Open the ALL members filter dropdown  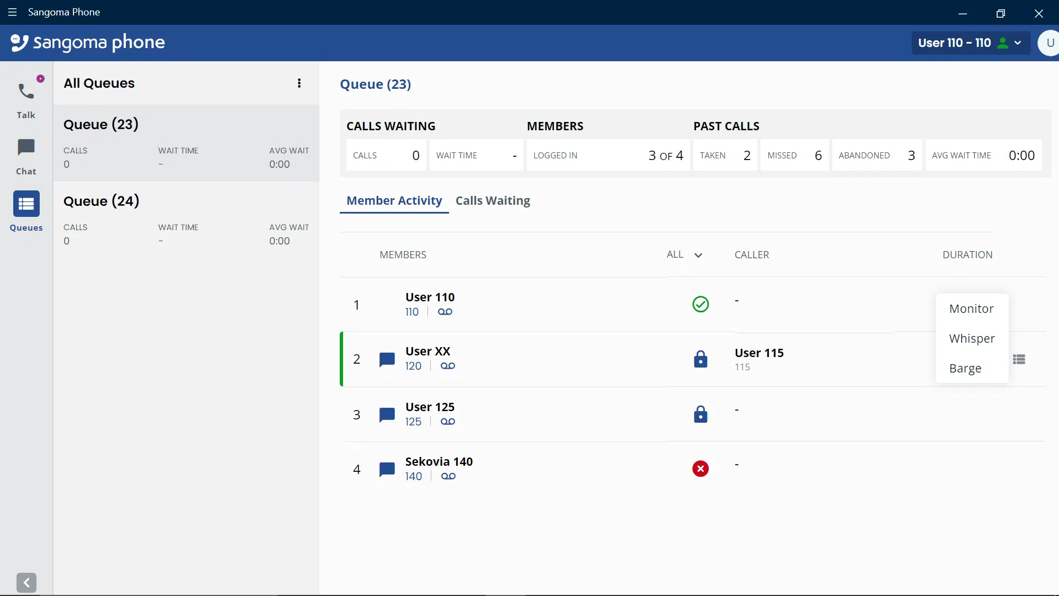pyautogui.click(x=684, y=254)
